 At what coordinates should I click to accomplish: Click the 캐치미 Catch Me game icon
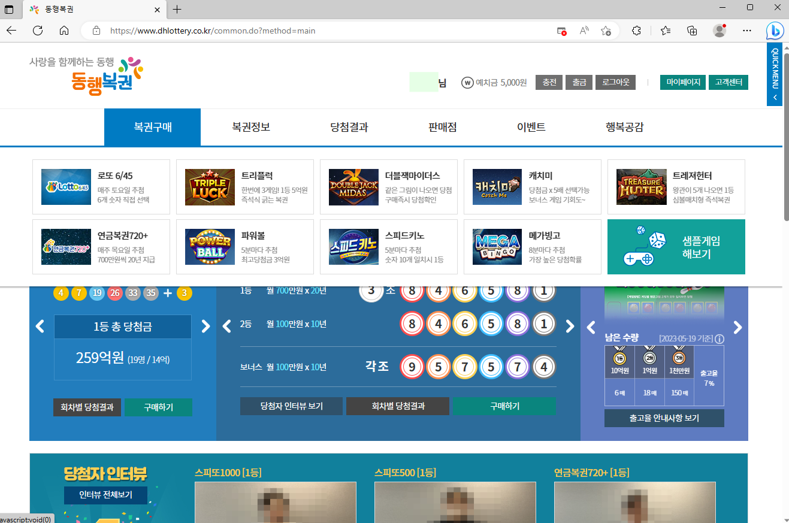(x=497, y=186)
